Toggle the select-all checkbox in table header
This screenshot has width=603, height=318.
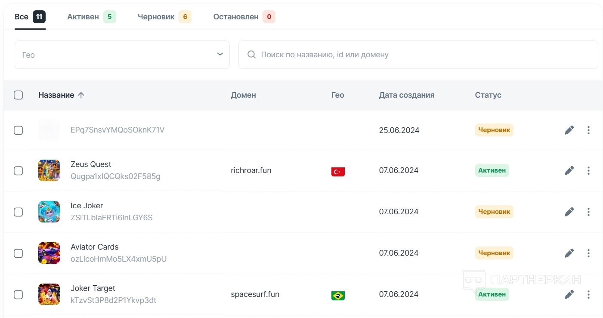(18, 95)
